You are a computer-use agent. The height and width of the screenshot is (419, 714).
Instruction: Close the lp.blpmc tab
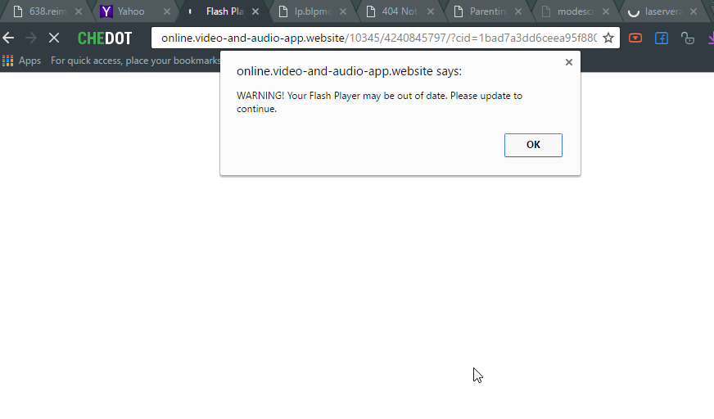tap(343, 11)
